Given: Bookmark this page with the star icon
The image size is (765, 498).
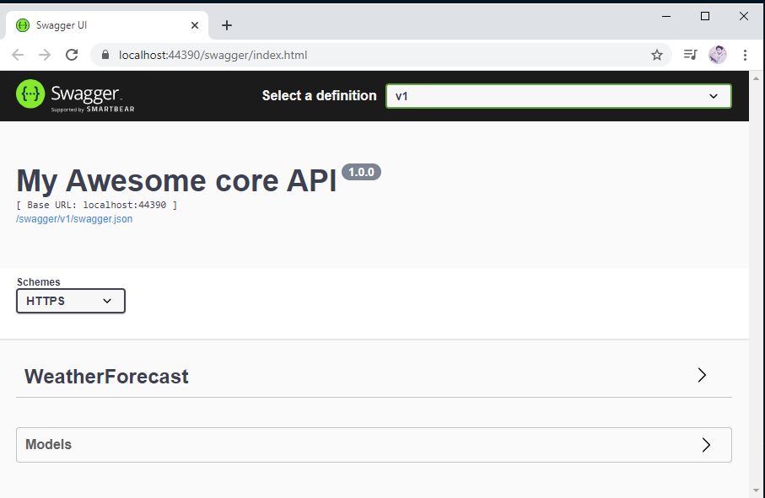Looking at the screenshot, I should [x=657, y=55].
